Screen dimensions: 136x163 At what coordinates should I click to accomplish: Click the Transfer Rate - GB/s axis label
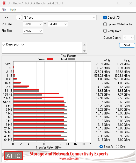(x=49, y=148)
